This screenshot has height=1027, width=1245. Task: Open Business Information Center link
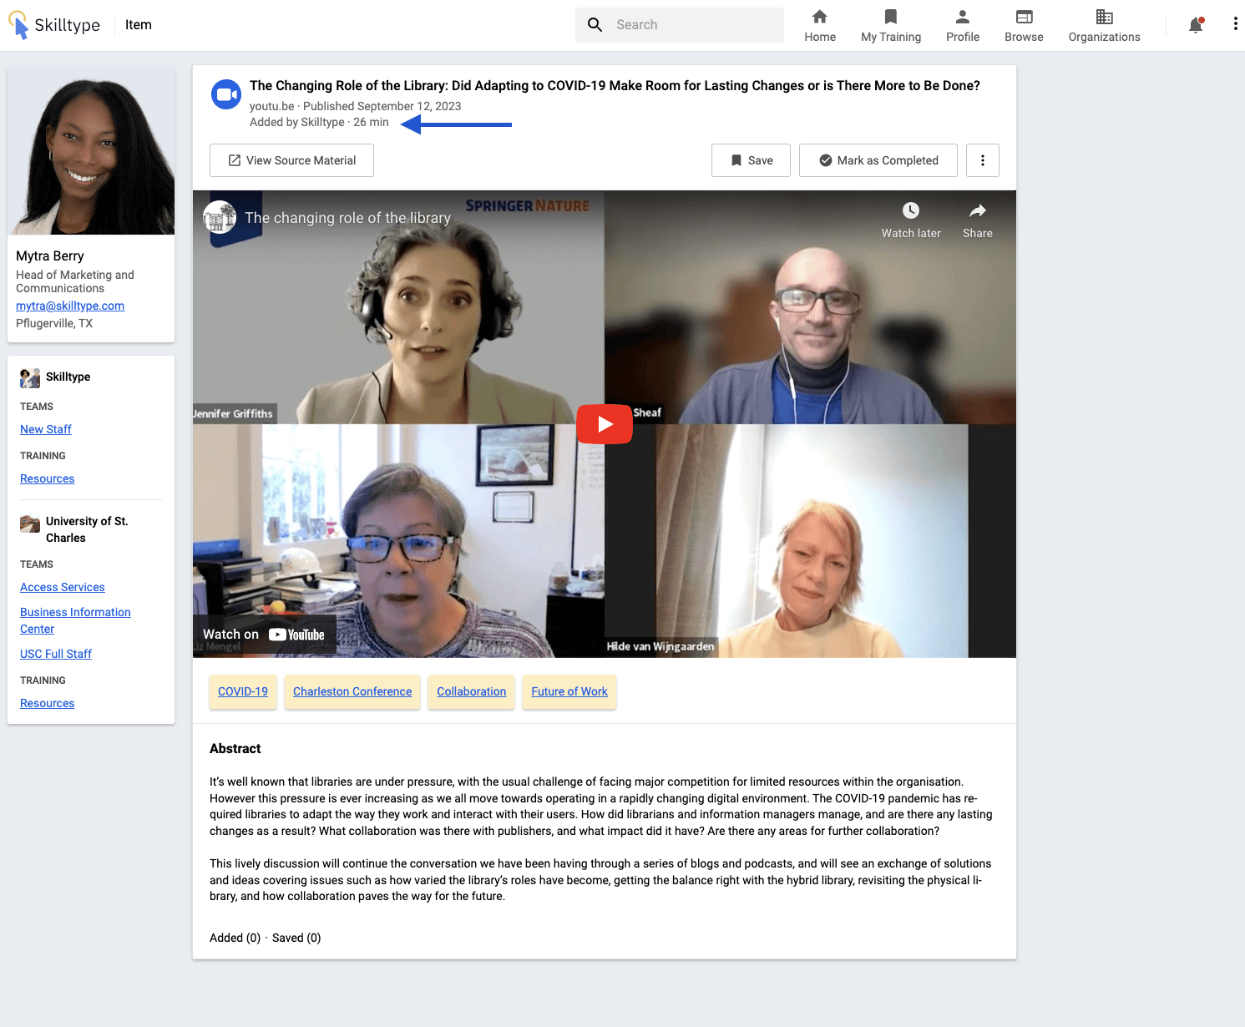75,620
